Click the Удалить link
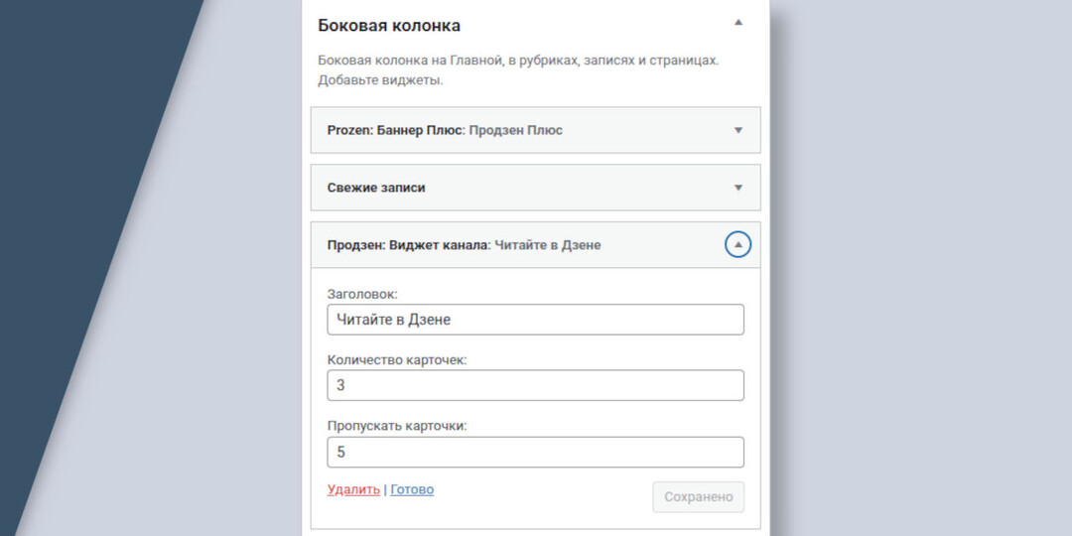Image resolution: width=1072 pixels, height=536 pixels. click(353, 489)
